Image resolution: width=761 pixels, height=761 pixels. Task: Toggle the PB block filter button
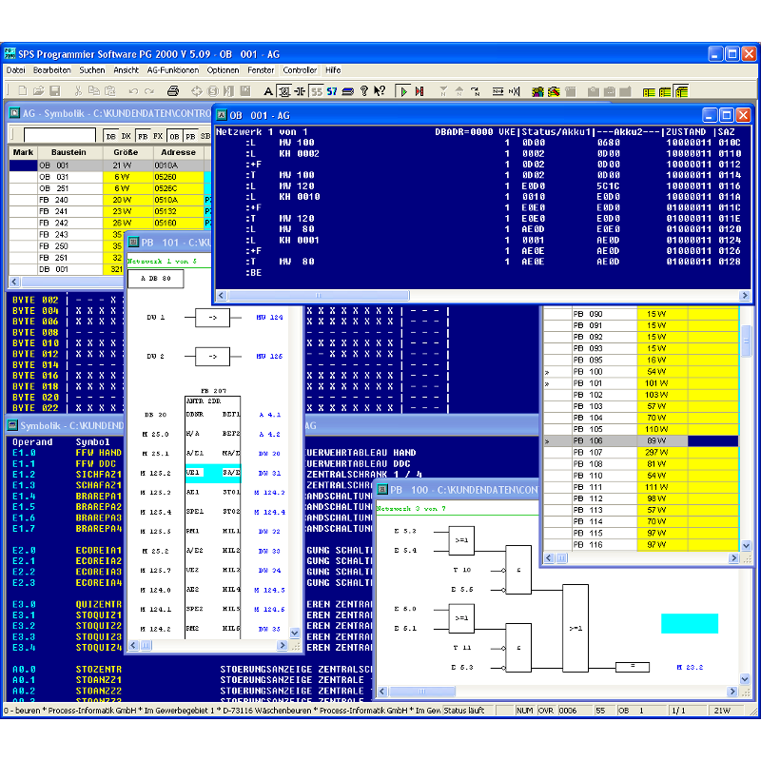[x=190, y=136]
